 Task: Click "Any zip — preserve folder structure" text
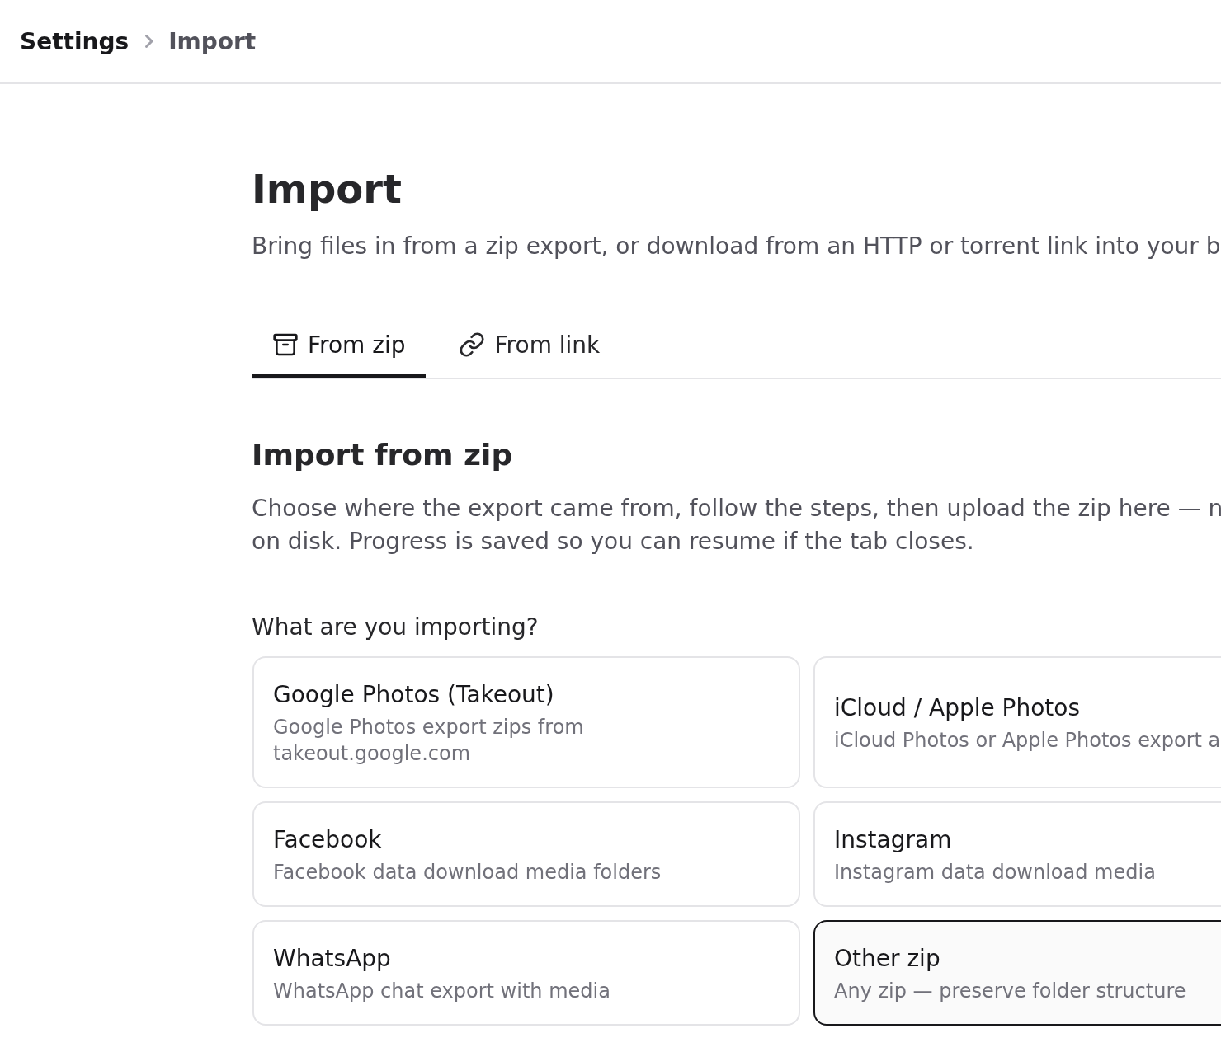pos(1010,991)
